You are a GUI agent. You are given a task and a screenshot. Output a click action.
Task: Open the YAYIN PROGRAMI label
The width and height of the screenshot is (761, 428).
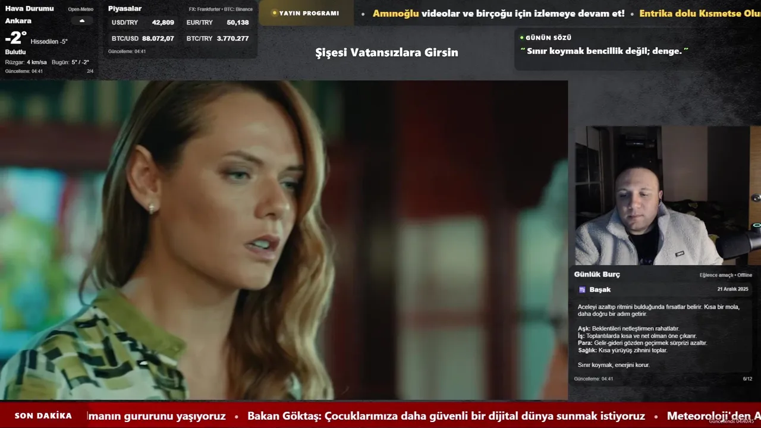coord(309,13)
